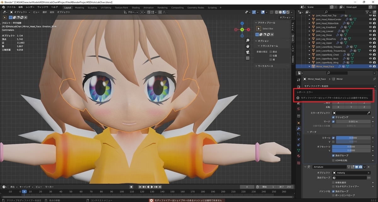Collapse the Active Tool panel
The width and height of the screenshot is (378, 202).
pyautogui.click(x=256, y=23)
